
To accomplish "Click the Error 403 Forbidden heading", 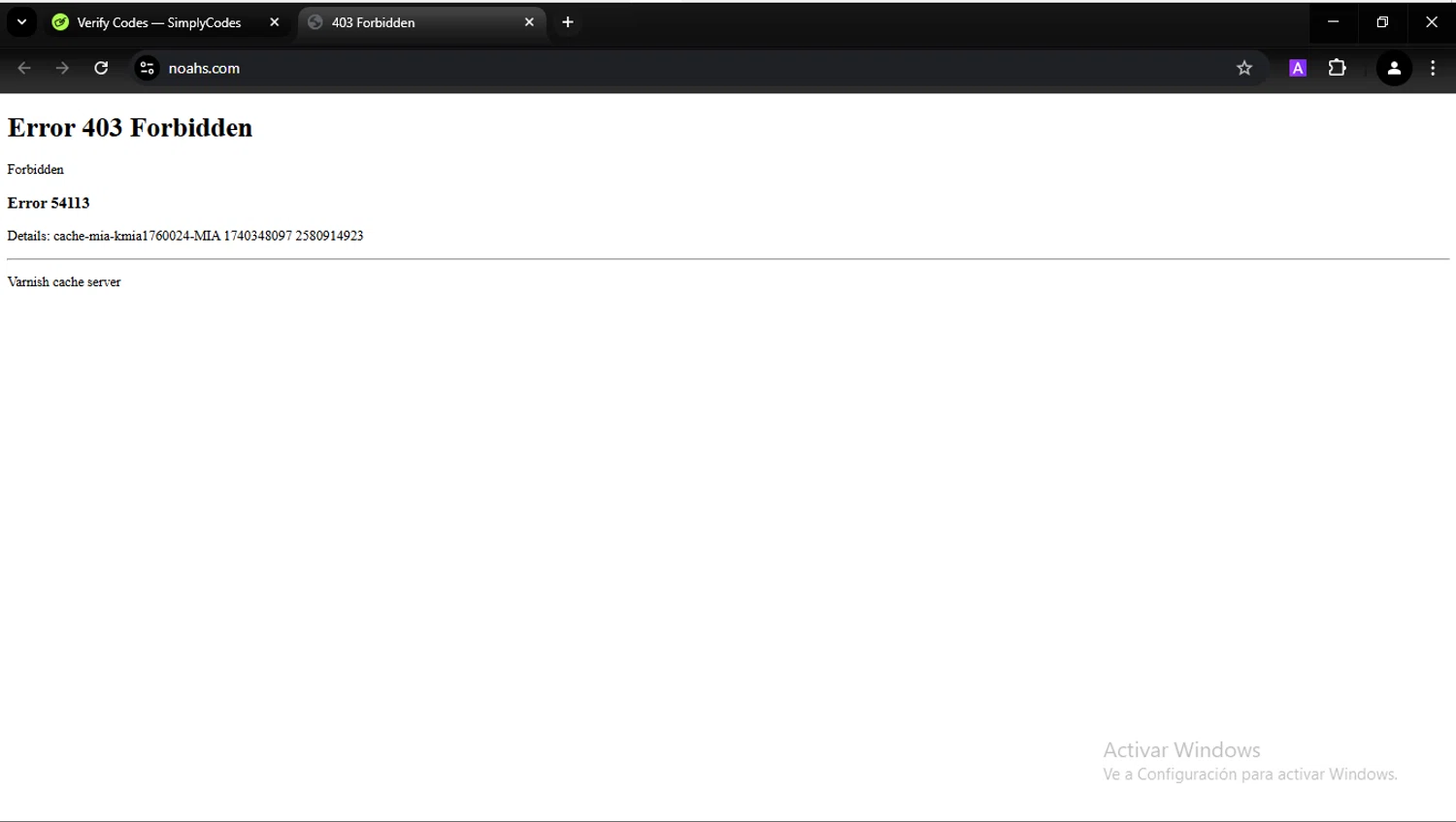I will coord(130,128).
